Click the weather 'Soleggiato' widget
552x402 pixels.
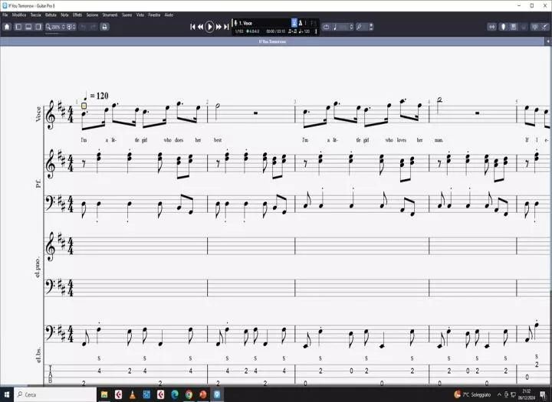click(472, 394)
